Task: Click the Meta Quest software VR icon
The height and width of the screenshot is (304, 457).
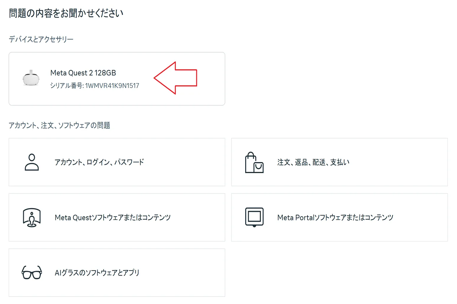Action: [32, 218]
